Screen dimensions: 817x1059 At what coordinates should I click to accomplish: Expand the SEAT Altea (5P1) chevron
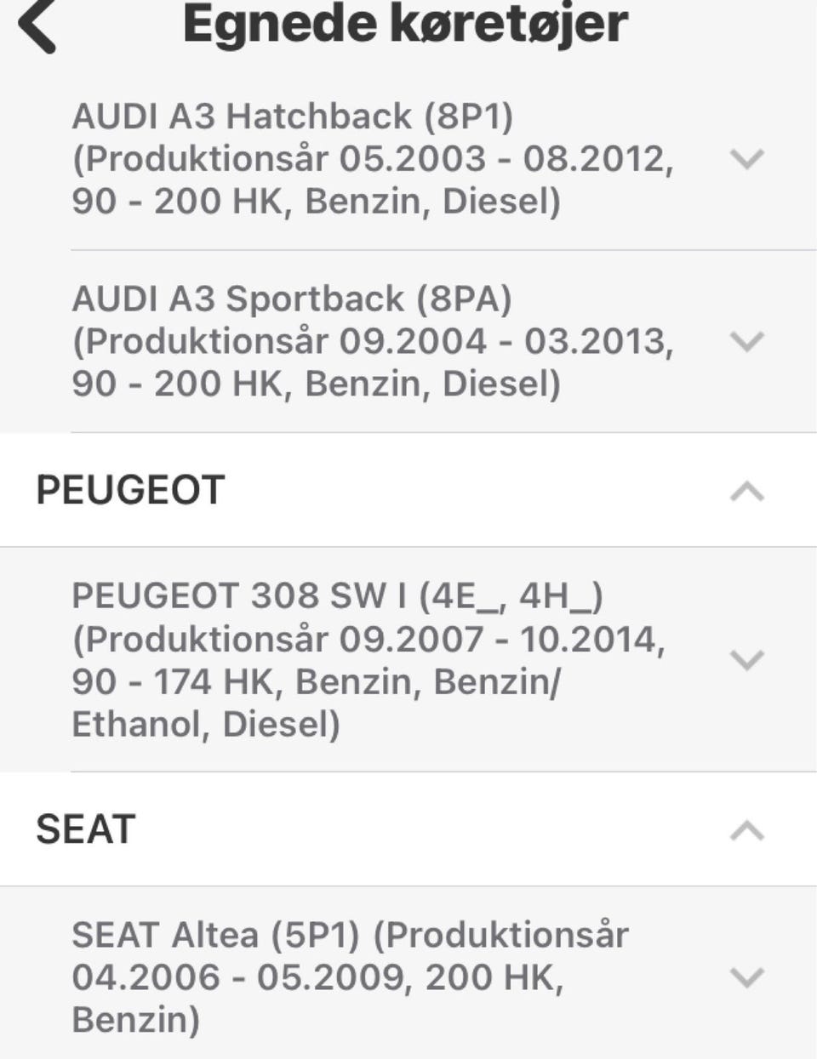(747, 976)
